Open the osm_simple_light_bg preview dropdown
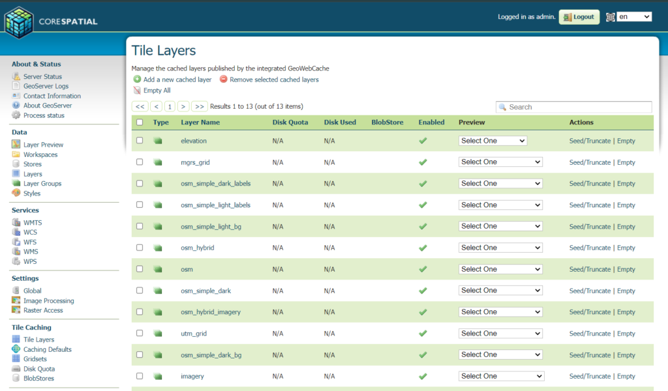 coord(500,226)
